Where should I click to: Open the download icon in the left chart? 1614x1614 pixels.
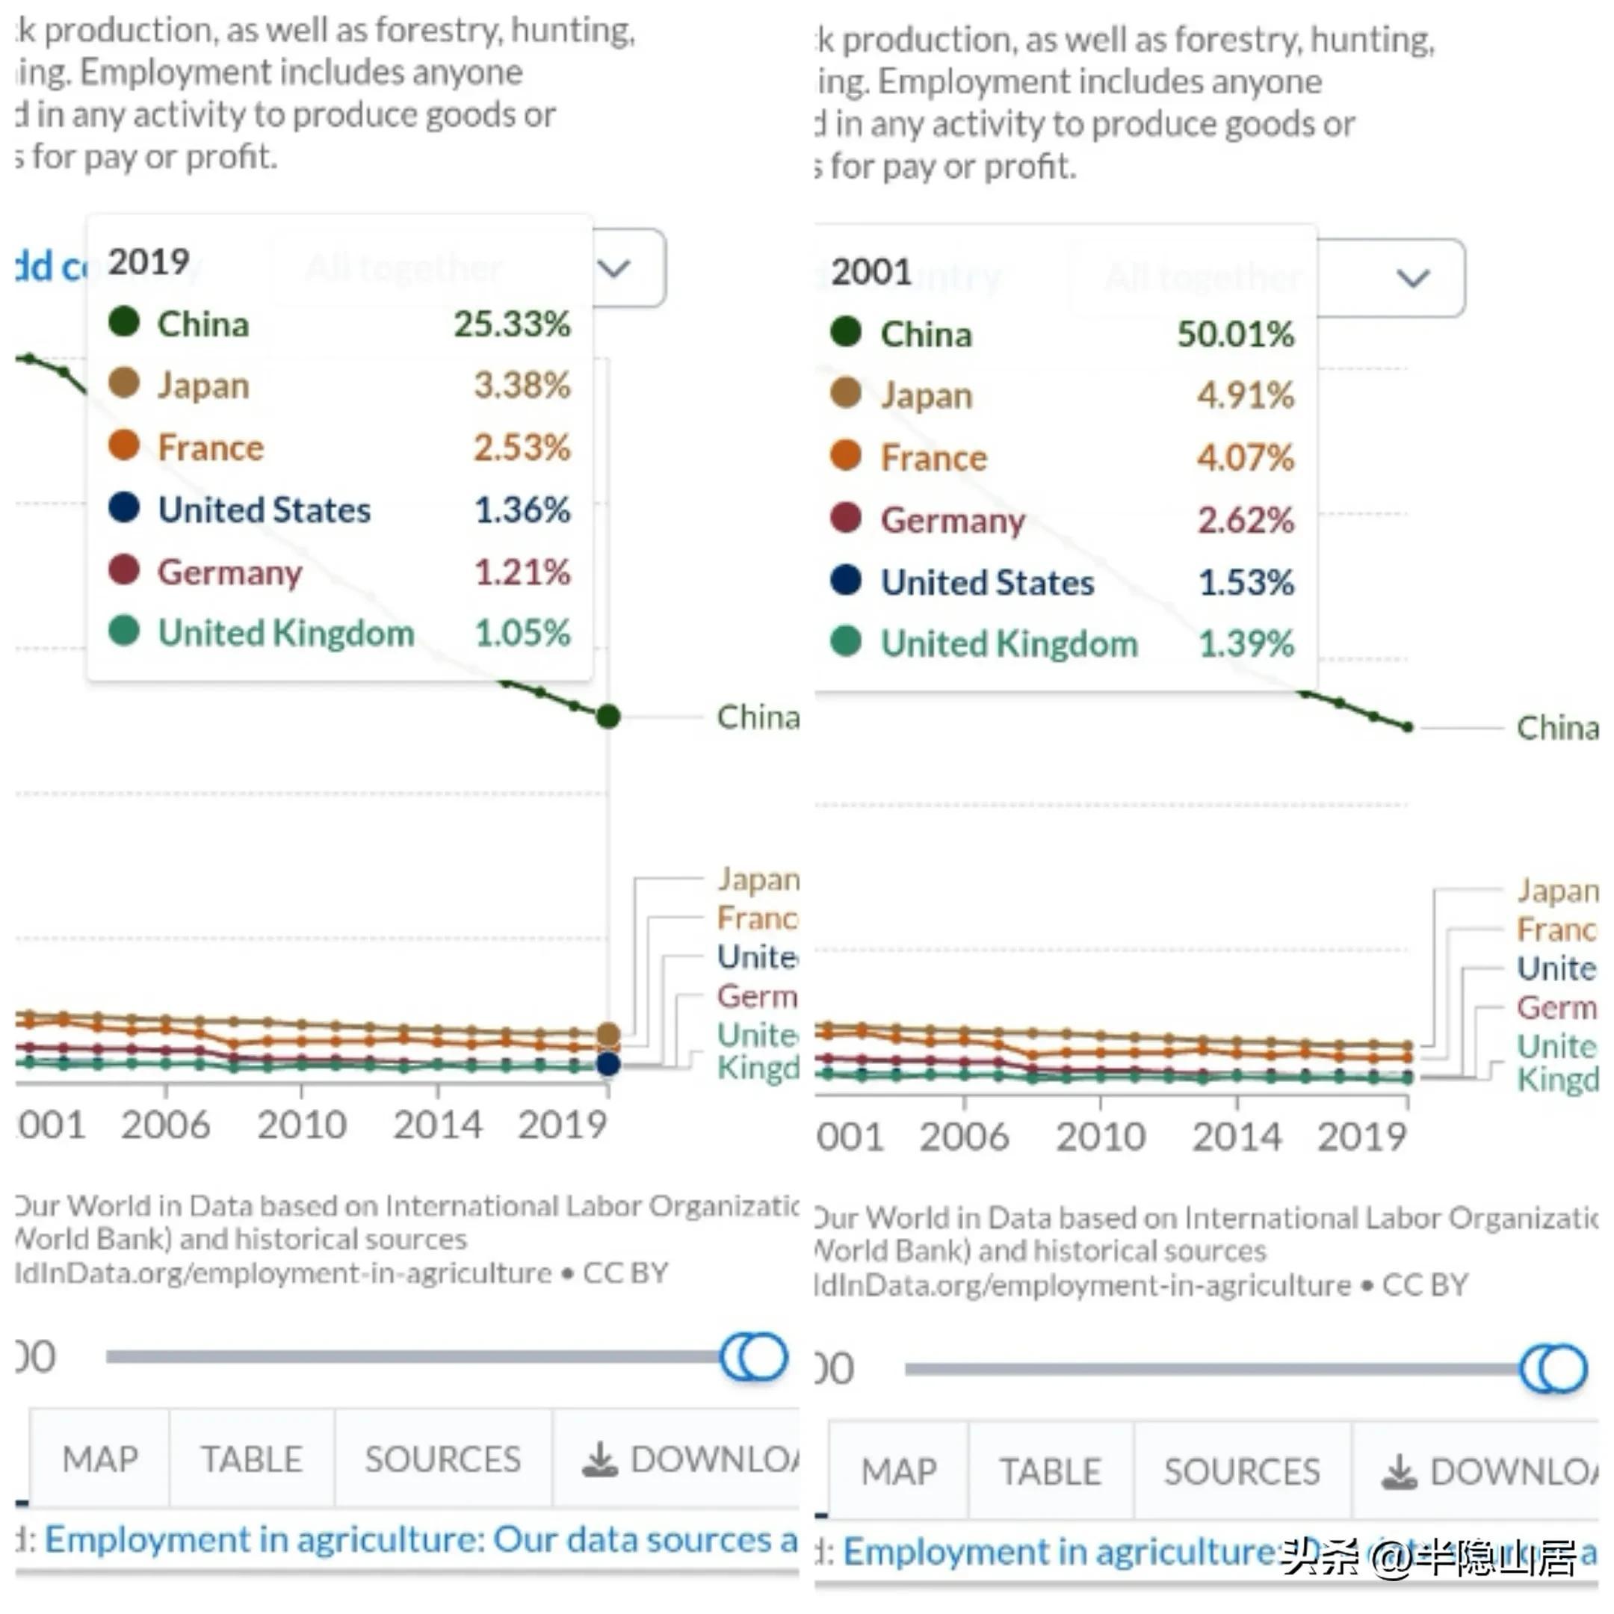(599, 1459)
